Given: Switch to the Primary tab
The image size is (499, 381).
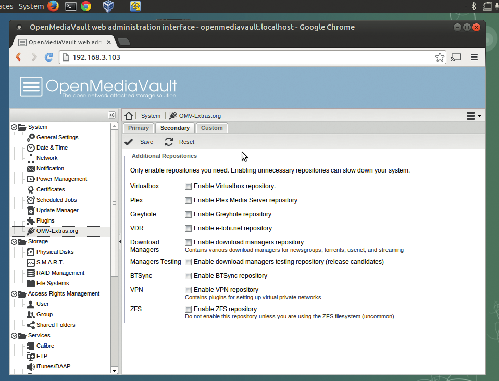Looking at the screenshot, I should (x=139, y=128).
